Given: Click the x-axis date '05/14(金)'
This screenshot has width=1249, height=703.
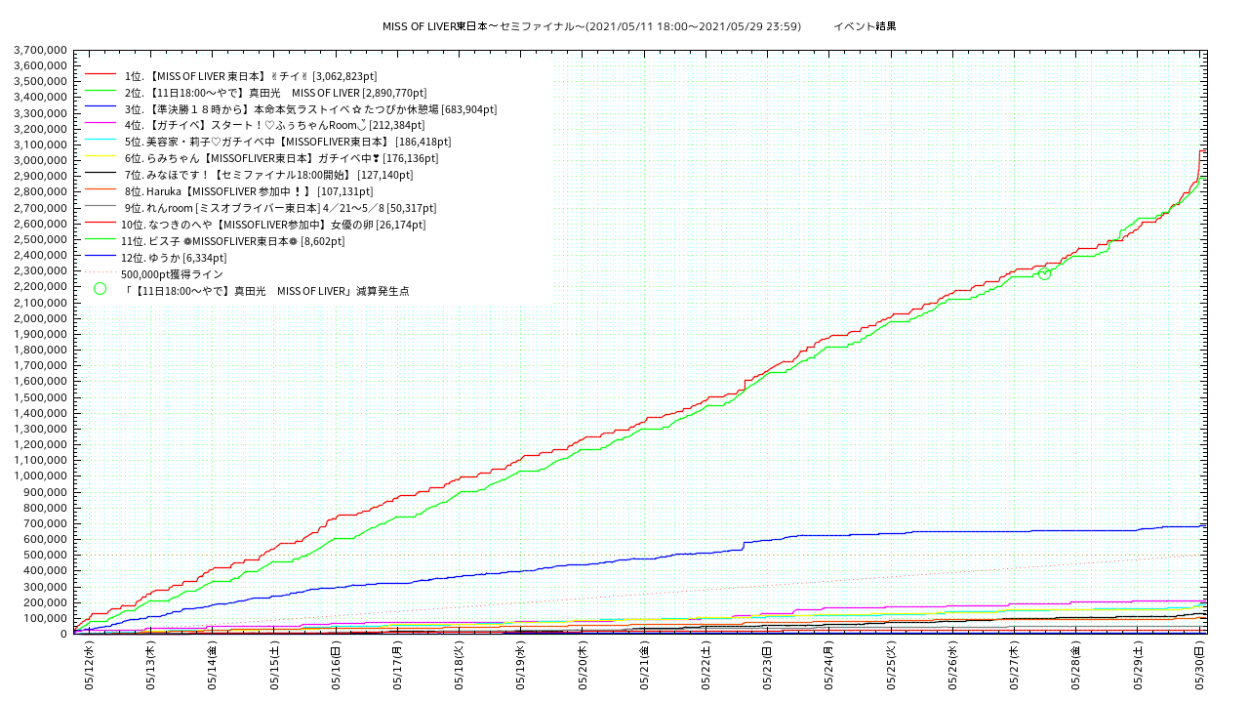Looking at the screenshot, I should 212,666.
